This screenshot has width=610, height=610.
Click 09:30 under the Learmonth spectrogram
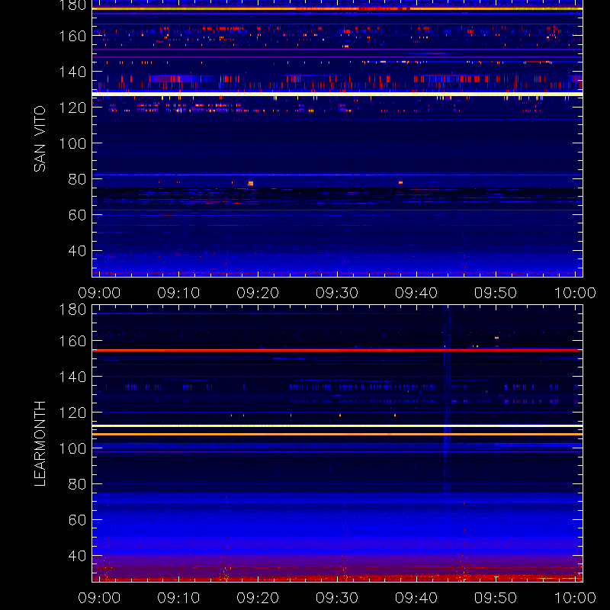337,598
